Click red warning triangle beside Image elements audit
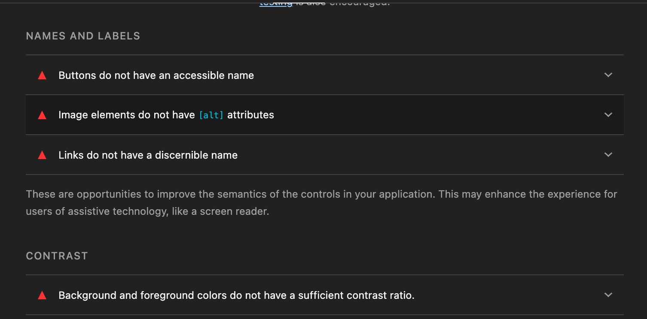Screen dimensions: 647x319 pyautogui.click(x=42, y=115)
